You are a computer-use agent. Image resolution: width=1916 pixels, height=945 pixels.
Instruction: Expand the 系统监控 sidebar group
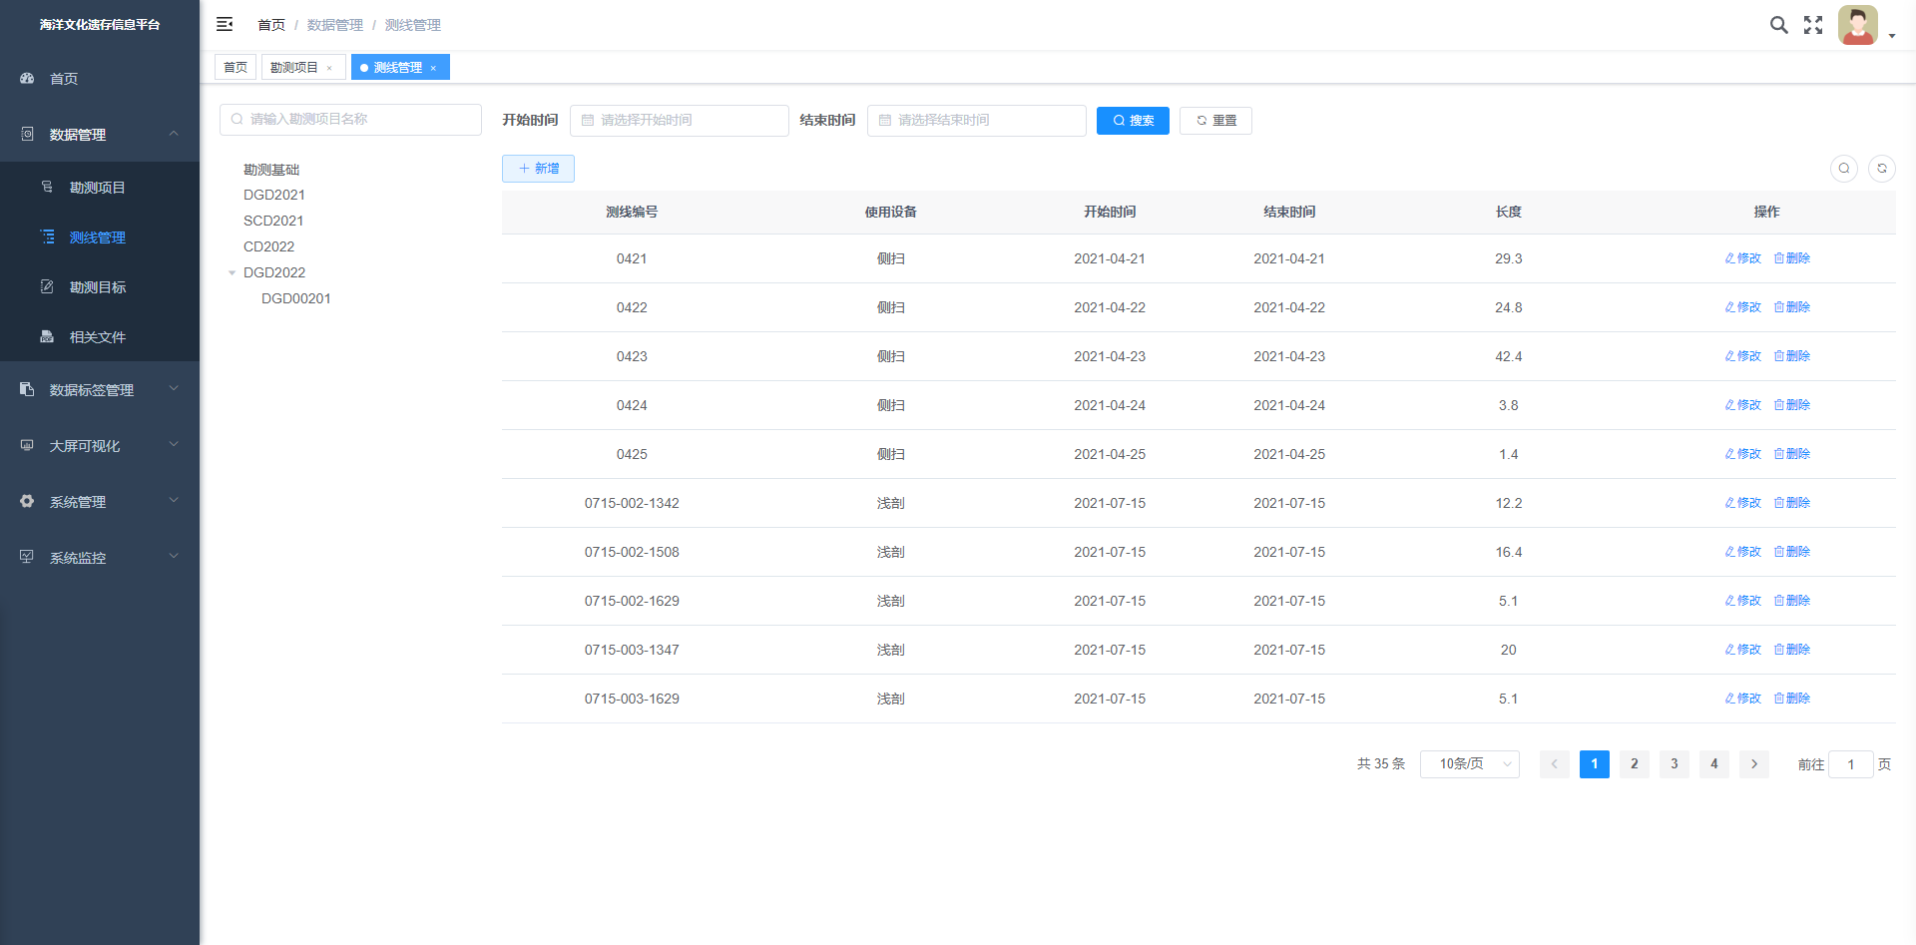100,558
